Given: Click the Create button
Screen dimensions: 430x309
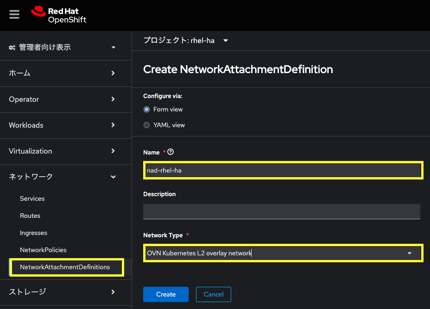Looking at the screenshot, I should 165,294.
